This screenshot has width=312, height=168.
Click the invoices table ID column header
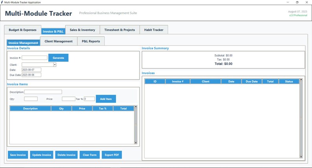[x=155, y=81]
